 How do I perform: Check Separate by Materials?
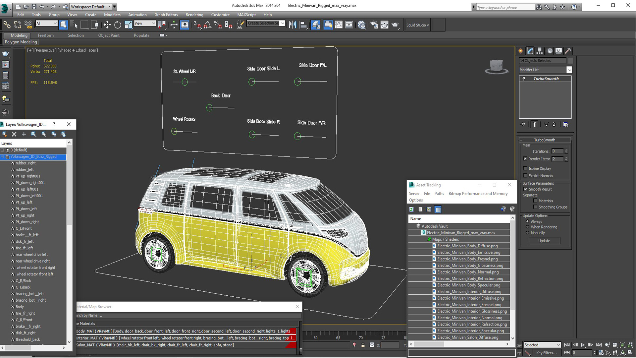(535, 201)
